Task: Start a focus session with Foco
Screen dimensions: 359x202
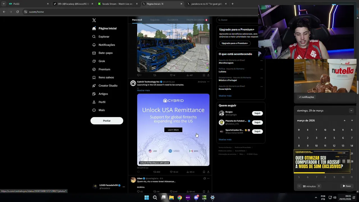Action: click(x=347, y=186)
